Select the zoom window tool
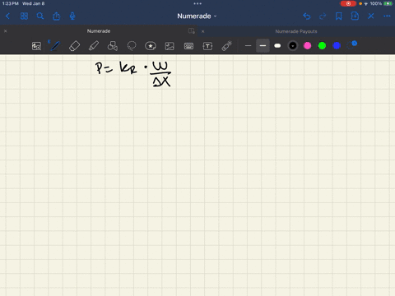 (x=36, y=46)
